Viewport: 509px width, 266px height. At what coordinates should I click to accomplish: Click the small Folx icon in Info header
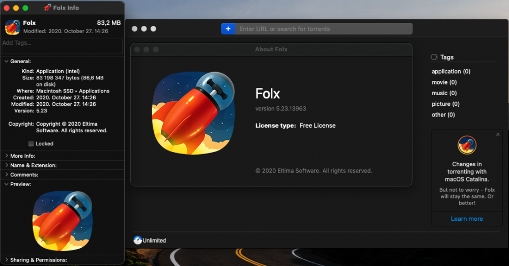click(13, 27)
